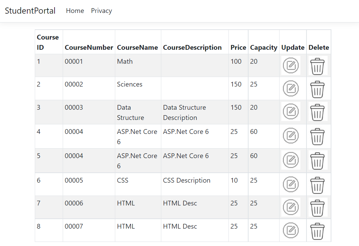Screen dimensions: 359x246
Task: Click the update icon for Math course
Action: tap(291, 65)
